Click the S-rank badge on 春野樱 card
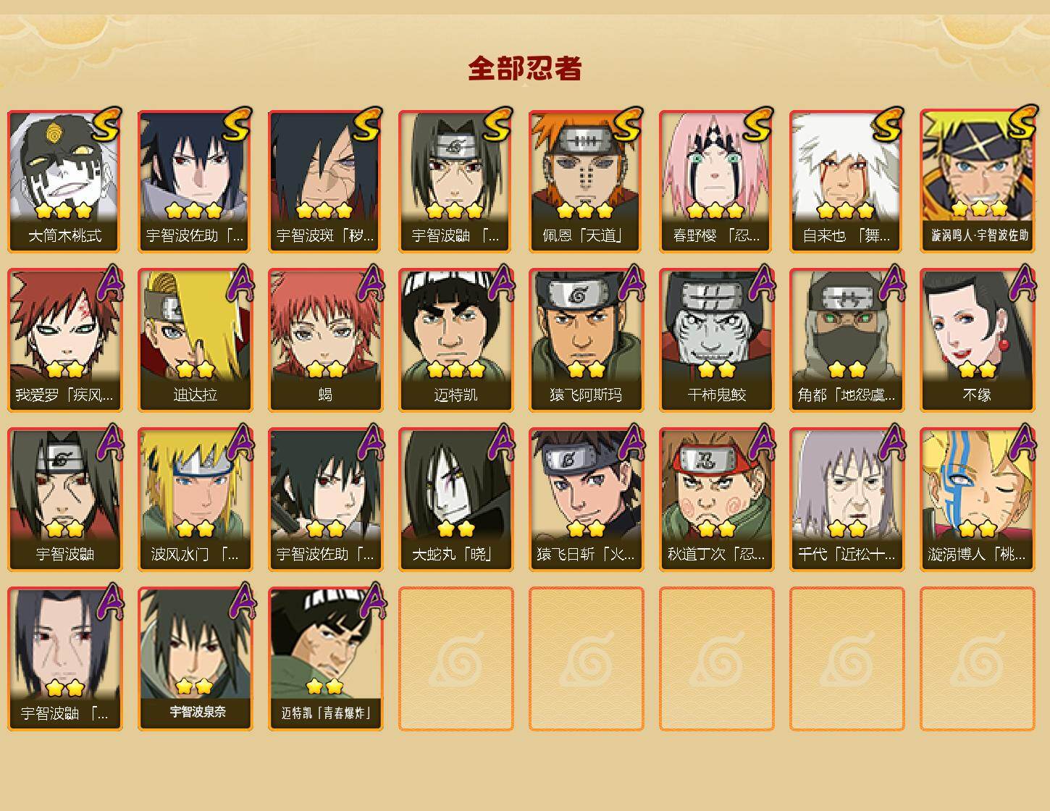1050x811 pixels. pos(757,125)
